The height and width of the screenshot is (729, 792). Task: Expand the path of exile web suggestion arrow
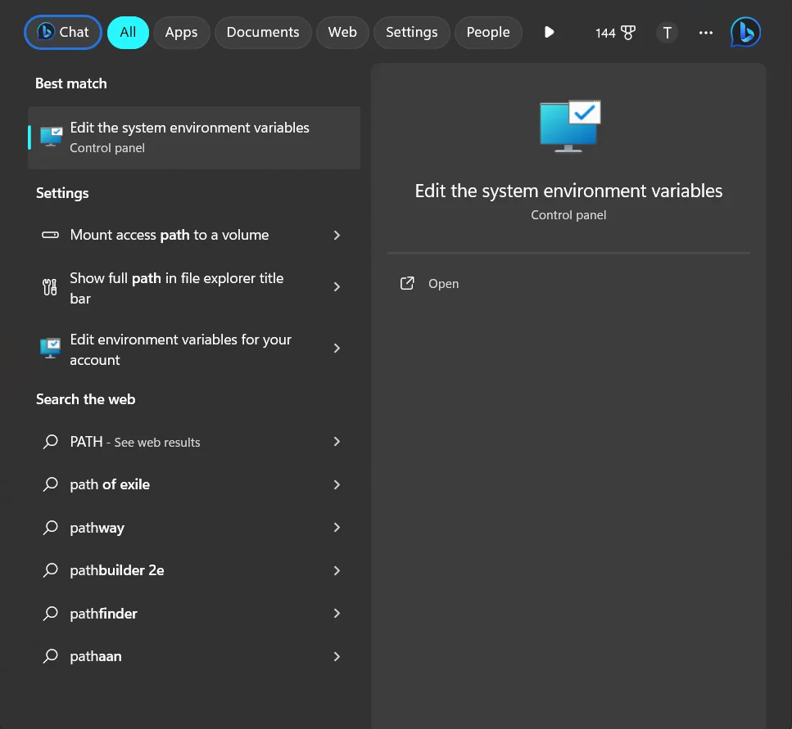337,485
